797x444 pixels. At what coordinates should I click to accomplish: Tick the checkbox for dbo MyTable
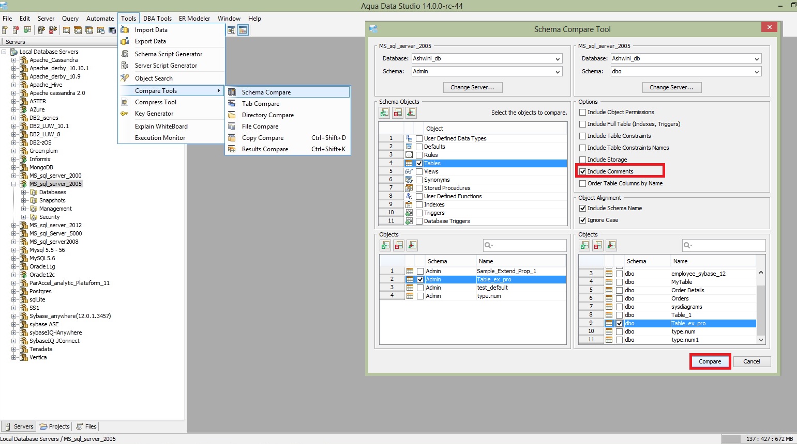coord(619,282)
